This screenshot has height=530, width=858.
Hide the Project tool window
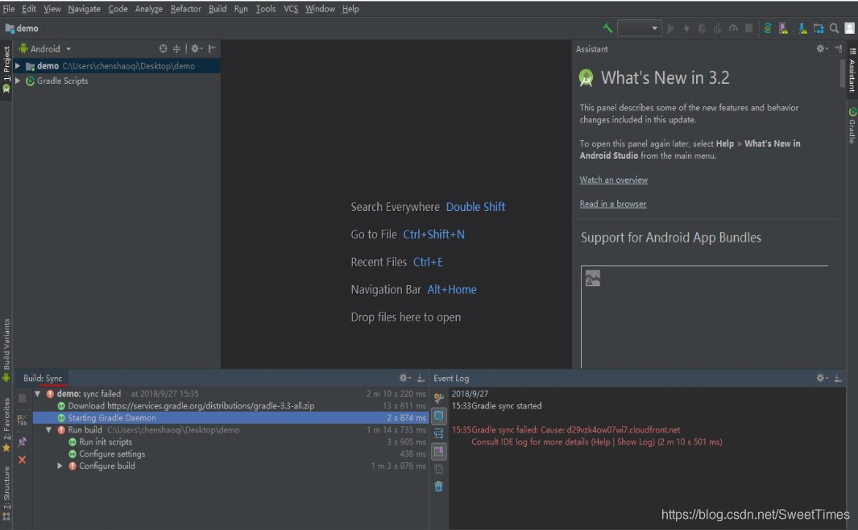point(212,48)
